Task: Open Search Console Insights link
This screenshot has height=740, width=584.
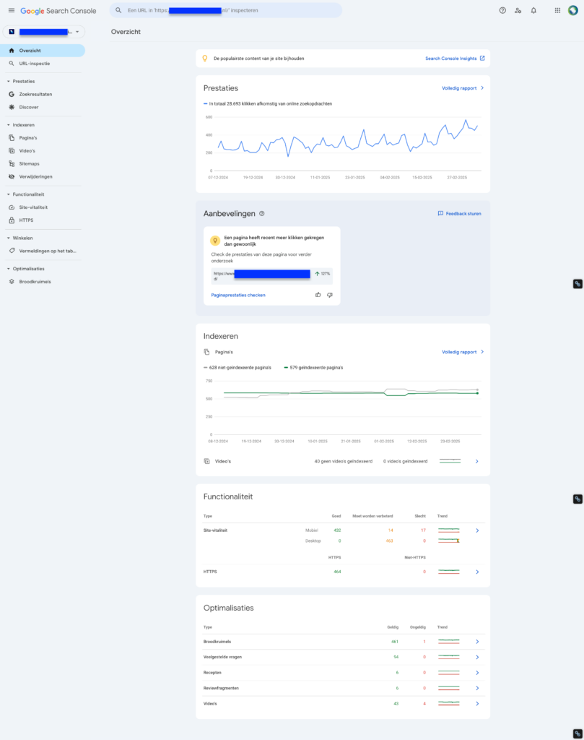Action: tap(455, 59)
